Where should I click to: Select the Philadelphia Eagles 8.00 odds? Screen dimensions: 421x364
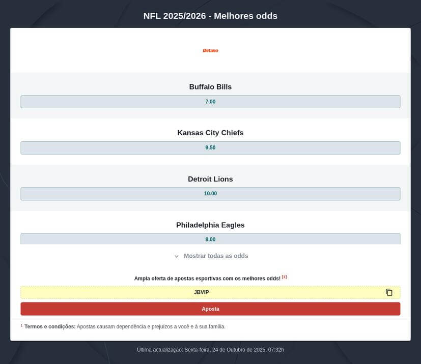(210, 239)
